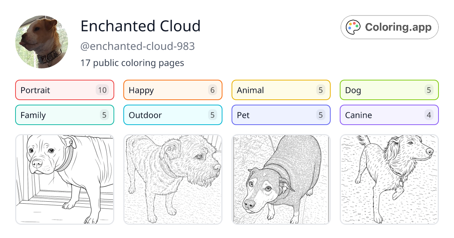This screenshot has width=454, height=238.
Task: Click the Enchanted Cloud profile name
Action: coord(140,26)
